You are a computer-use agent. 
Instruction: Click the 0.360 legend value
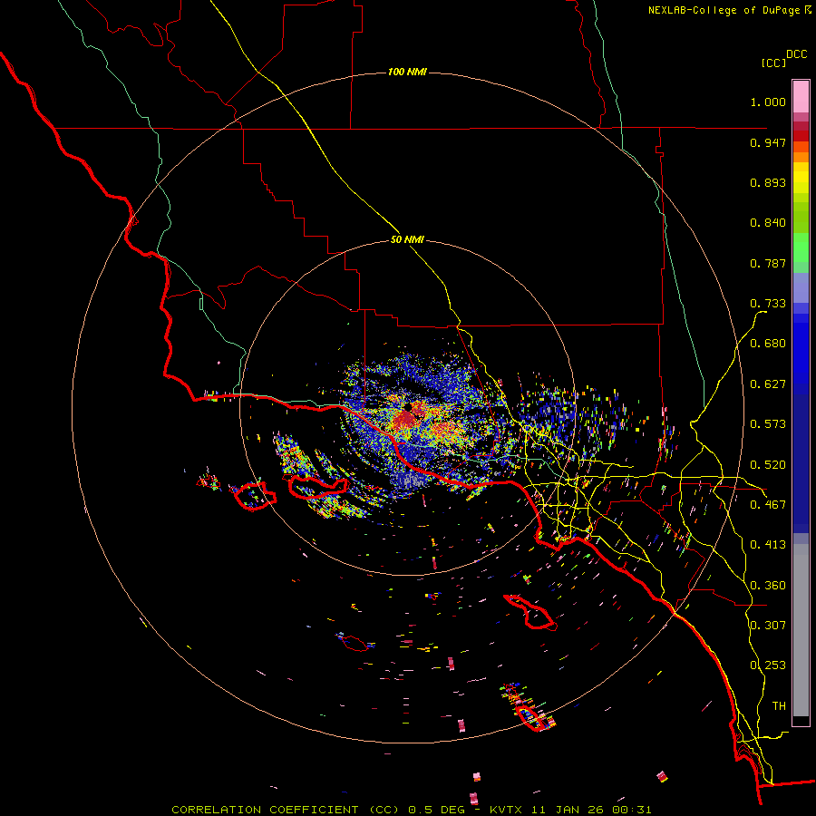(x=768, y=586)
